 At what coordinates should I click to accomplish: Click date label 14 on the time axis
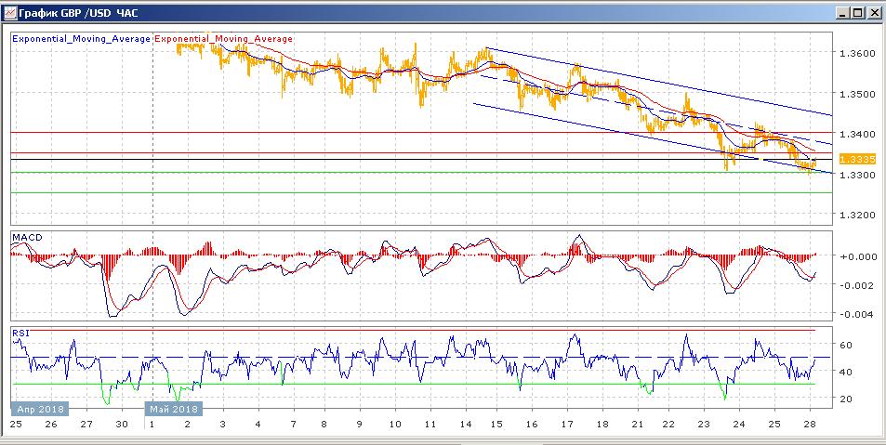(x=466, y=425)
